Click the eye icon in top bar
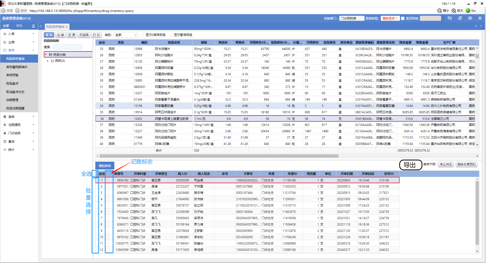Viewport: 486px width, 263px height. pos(470,18)
